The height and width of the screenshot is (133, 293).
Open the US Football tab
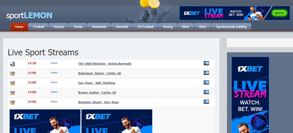tap(145, 27)
